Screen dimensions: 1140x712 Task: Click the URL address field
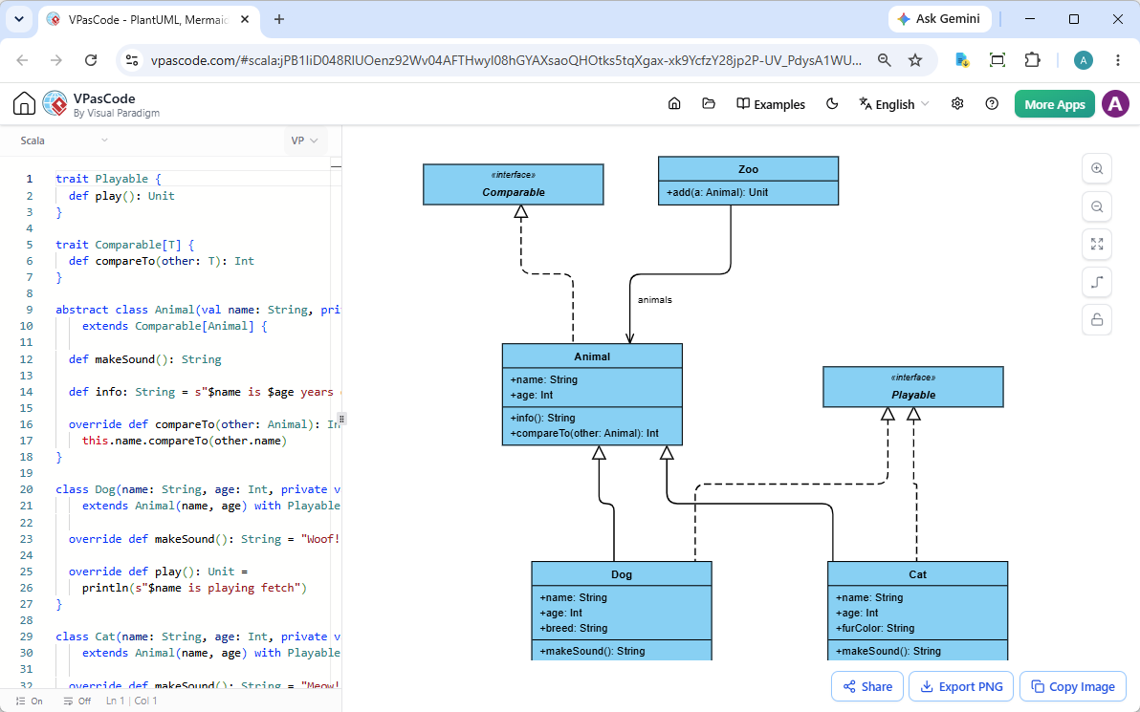[506, 60]
